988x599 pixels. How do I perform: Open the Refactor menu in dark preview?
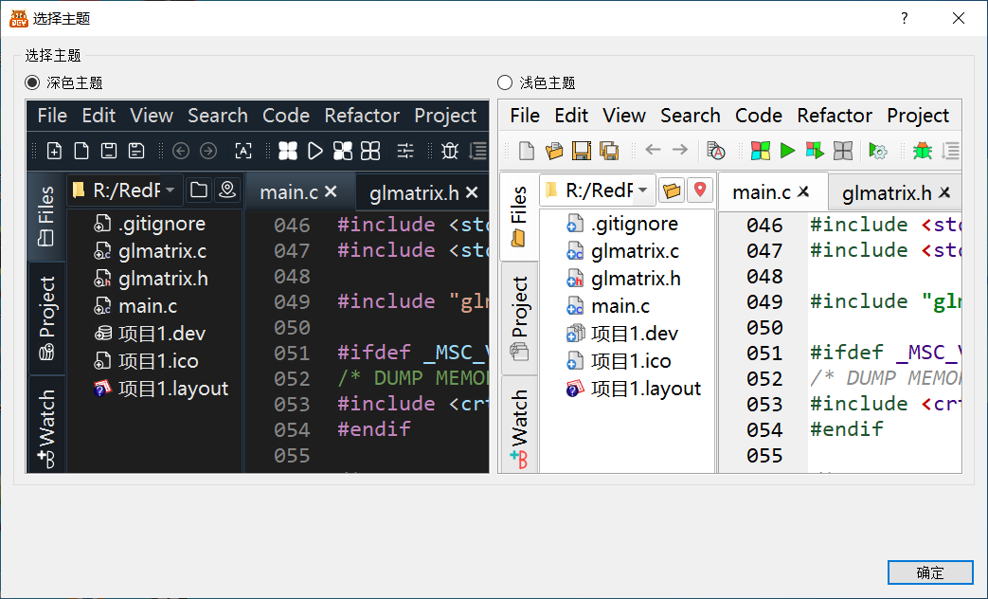coord(362,116)
